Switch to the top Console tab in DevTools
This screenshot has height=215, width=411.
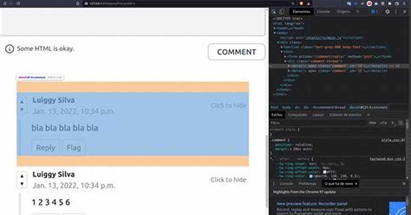tap(323, 12)
